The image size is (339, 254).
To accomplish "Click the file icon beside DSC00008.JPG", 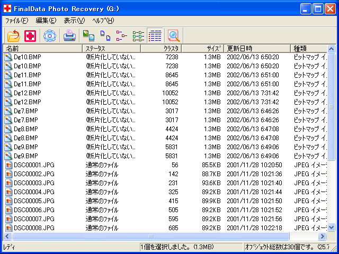I will [x=8, y=228].
